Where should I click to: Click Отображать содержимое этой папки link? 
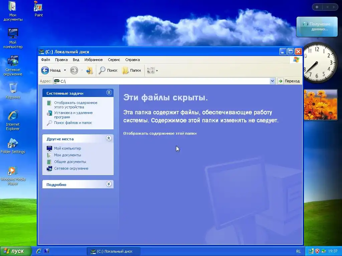160,133
